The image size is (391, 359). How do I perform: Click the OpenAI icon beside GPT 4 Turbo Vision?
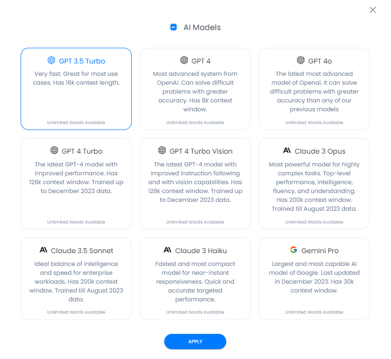[162, 150]
